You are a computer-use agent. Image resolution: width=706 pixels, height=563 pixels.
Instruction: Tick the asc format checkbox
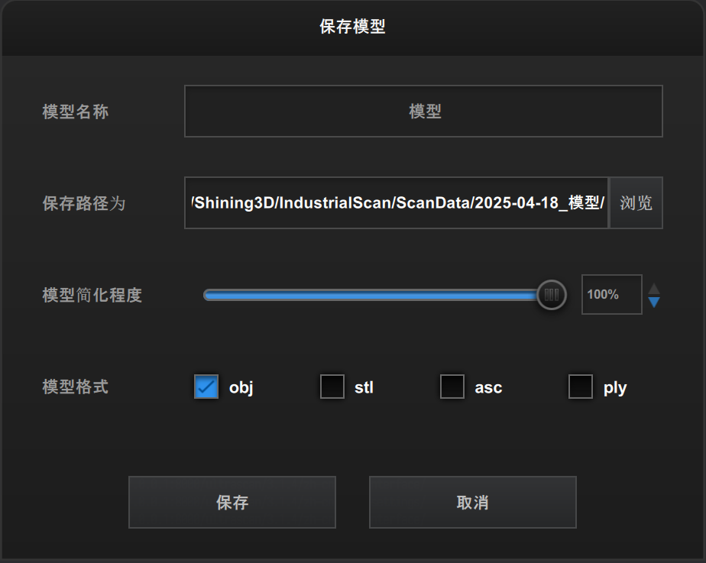point(452,387)
